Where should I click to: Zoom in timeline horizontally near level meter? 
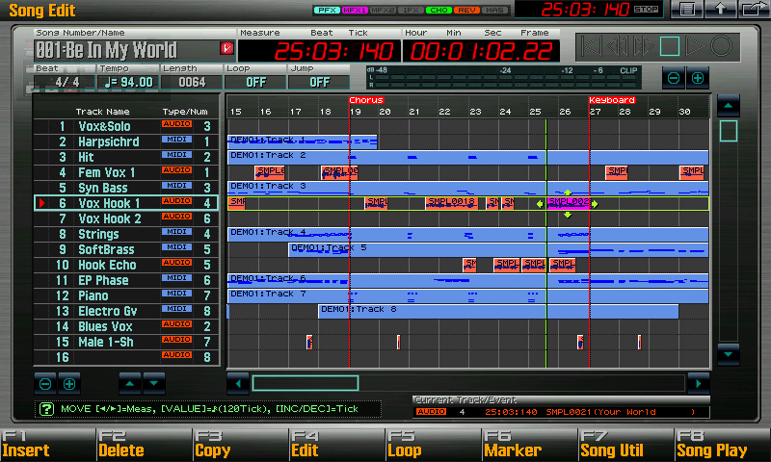698,78
